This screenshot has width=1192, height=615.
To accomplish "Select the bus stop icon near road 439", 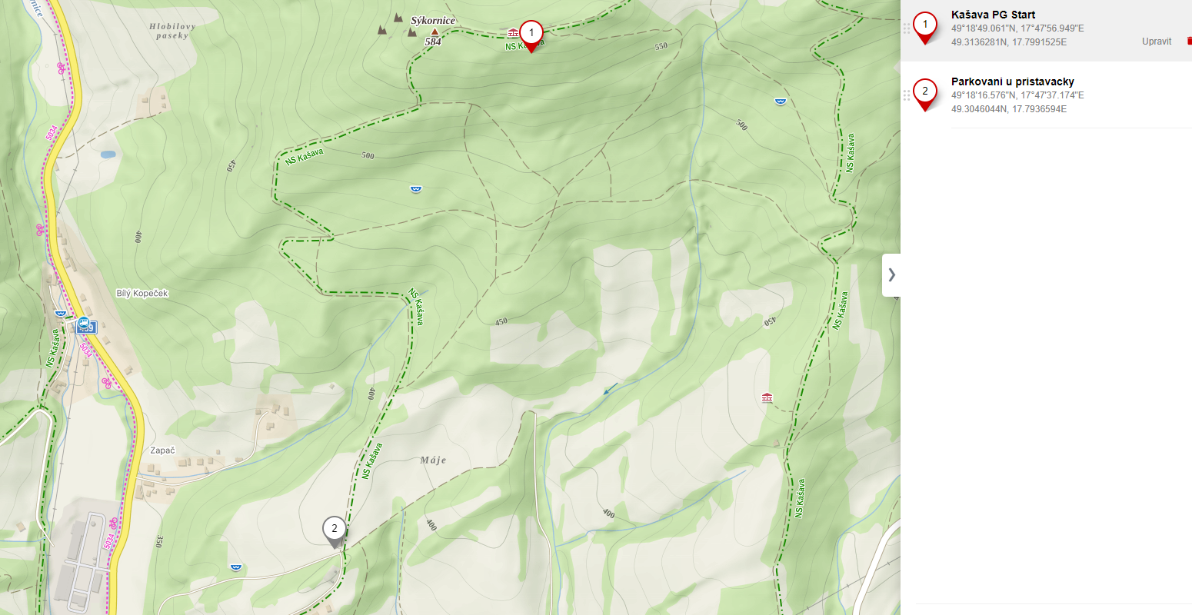I will [84, 324].
